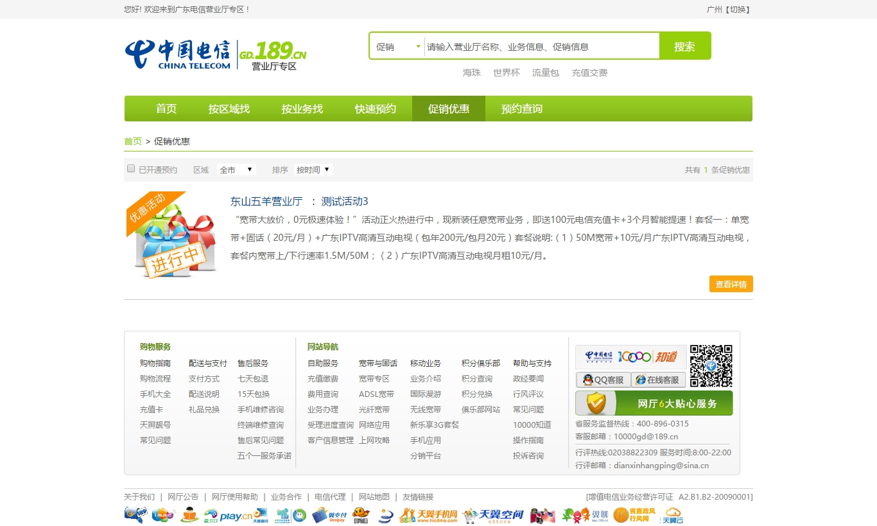The width and height of the screenshot is (877, 526).
Task: Open the green smiley chat footer icon
Action: [x=299, y=515]
